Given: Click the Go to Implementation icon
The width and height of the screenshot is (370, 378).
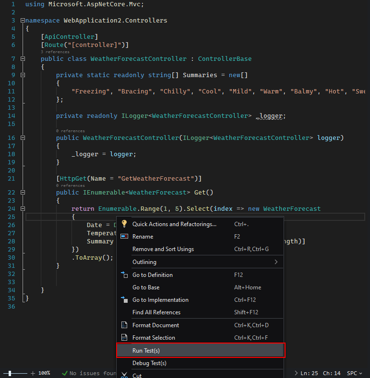Looking at the screenshot, I should coord(124,299).
